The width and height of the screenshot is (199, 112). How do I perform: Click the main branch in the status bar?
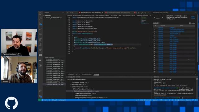tap(44, 100)
